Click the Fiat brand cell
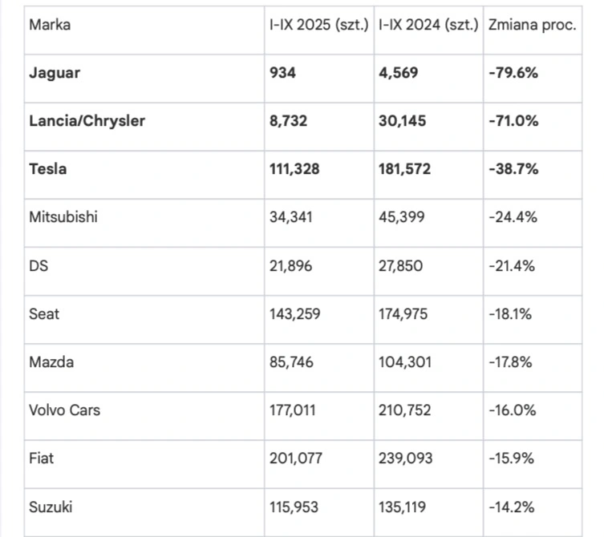Screen dimensions: 604x537 point(42,458)
